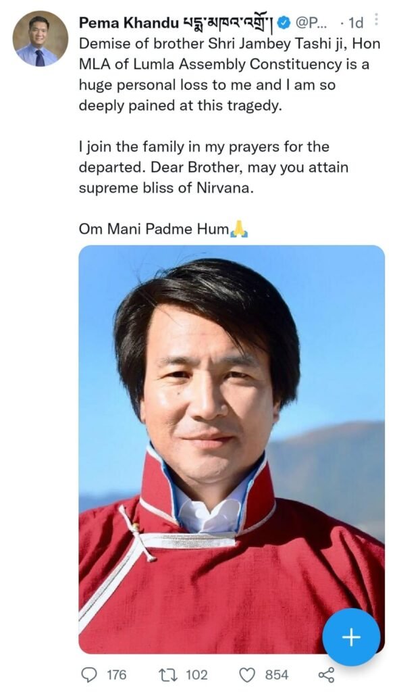
Task: Click the folded hands emoji after Hum
Action: point(240,230)
